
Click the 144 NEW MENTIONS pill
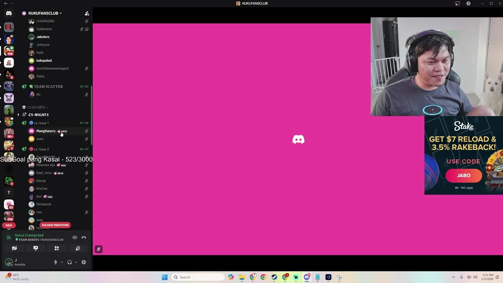(x=55, y=225)
